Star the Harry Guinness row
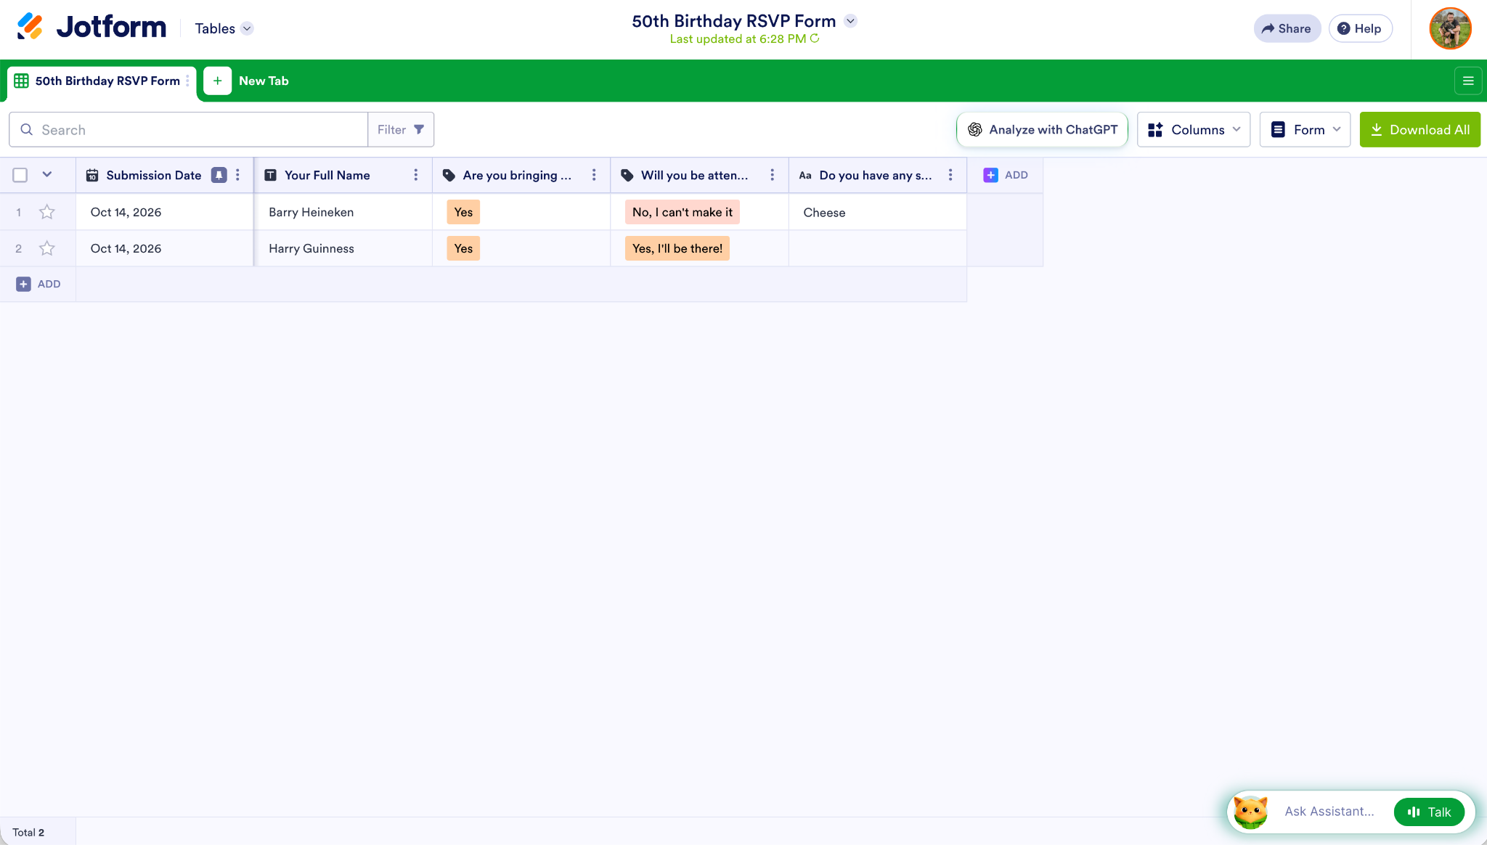 tap(47, 248)
